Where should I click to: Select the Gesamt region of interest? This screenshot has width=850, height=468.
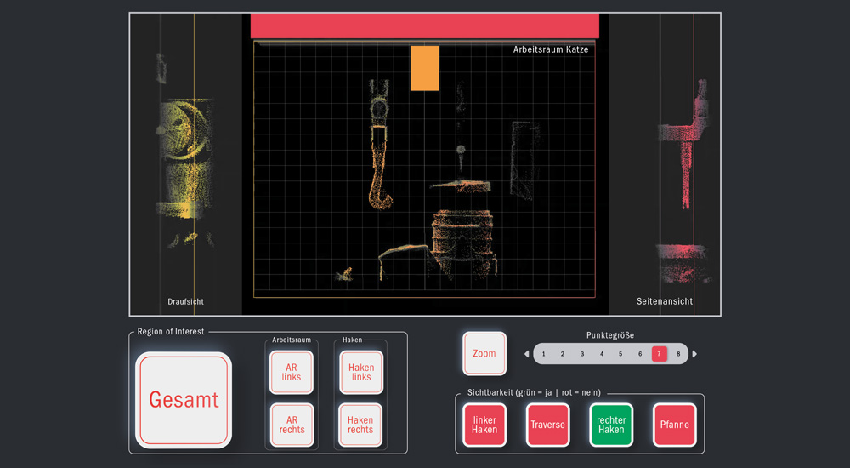(x=184, y=400)
